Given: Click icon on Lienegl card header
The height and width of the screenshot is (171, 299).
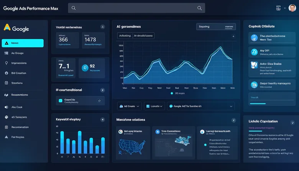Looking at the screenshot, I should pyautogui.click(x=202, y=132).
